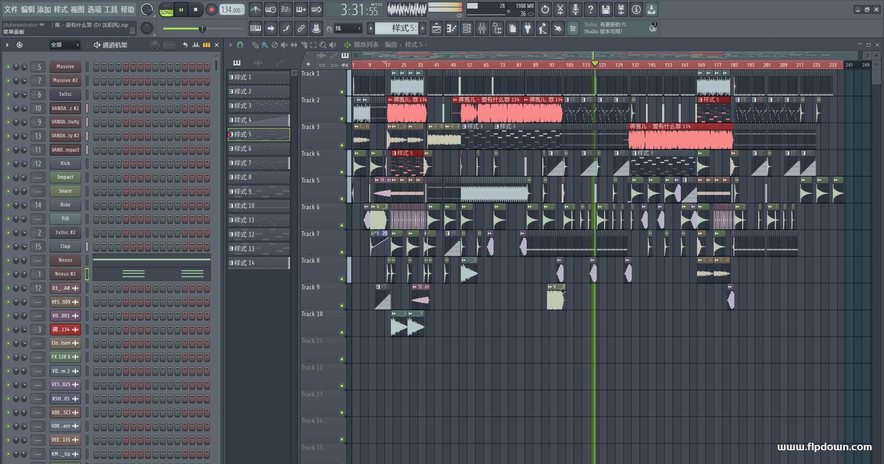Open the 线 snap setting dropdown

click(348, 29)
